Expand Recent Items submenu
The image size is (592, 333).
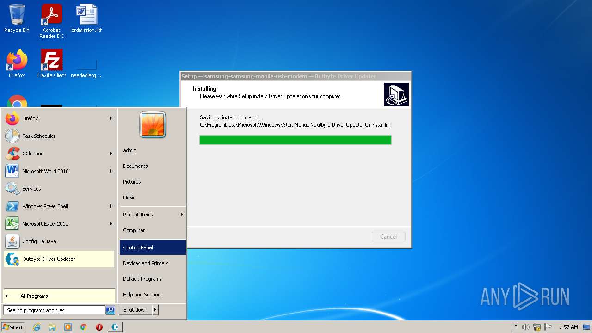(153, 215)
